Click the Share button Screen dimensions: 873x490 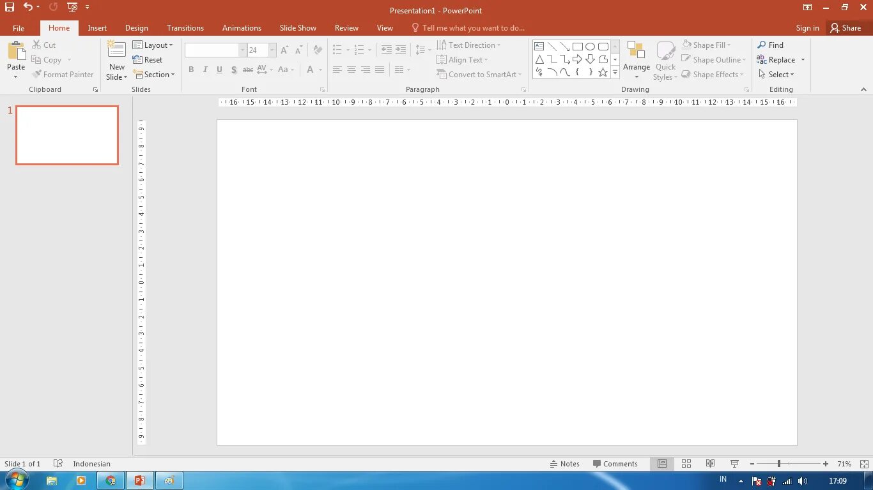[846, 28]
